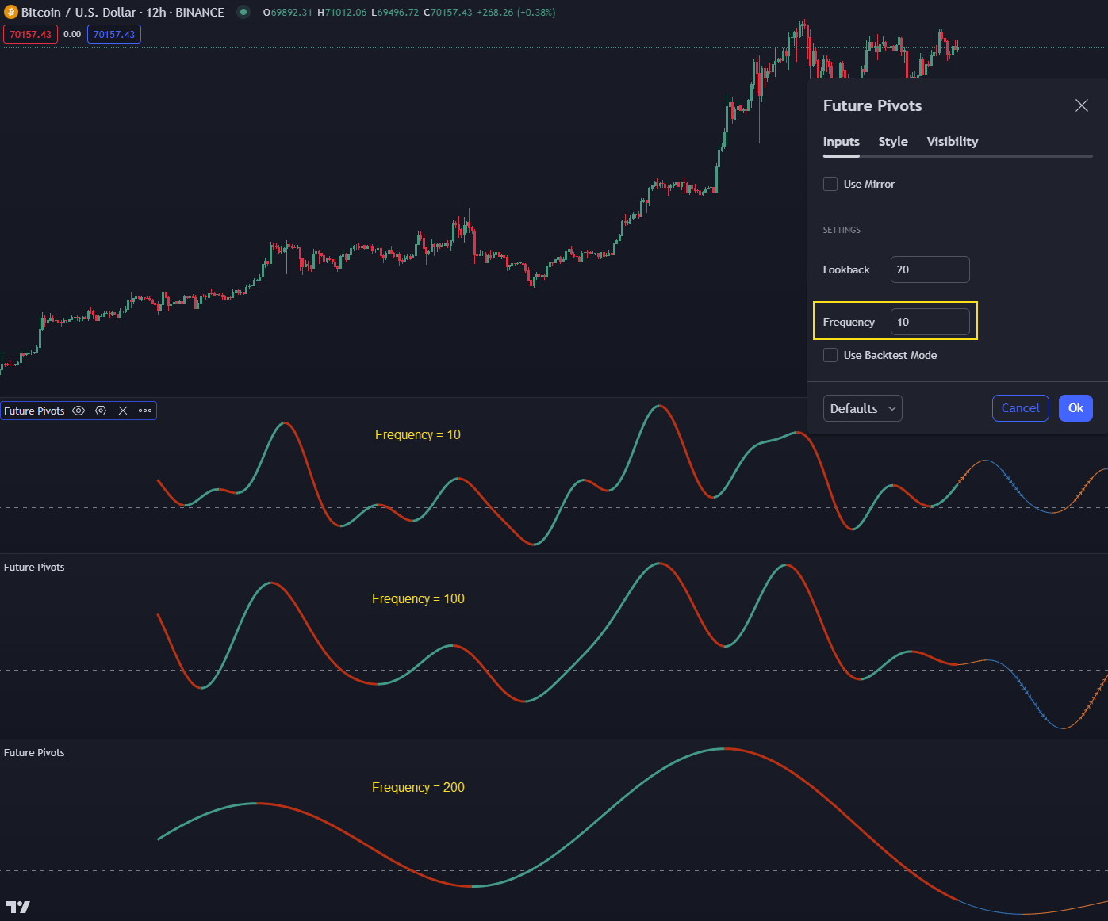This screenshot has width=1108, height=921.
Task: Click the TradingView logo in bottom corner
Action: (17, 907)
